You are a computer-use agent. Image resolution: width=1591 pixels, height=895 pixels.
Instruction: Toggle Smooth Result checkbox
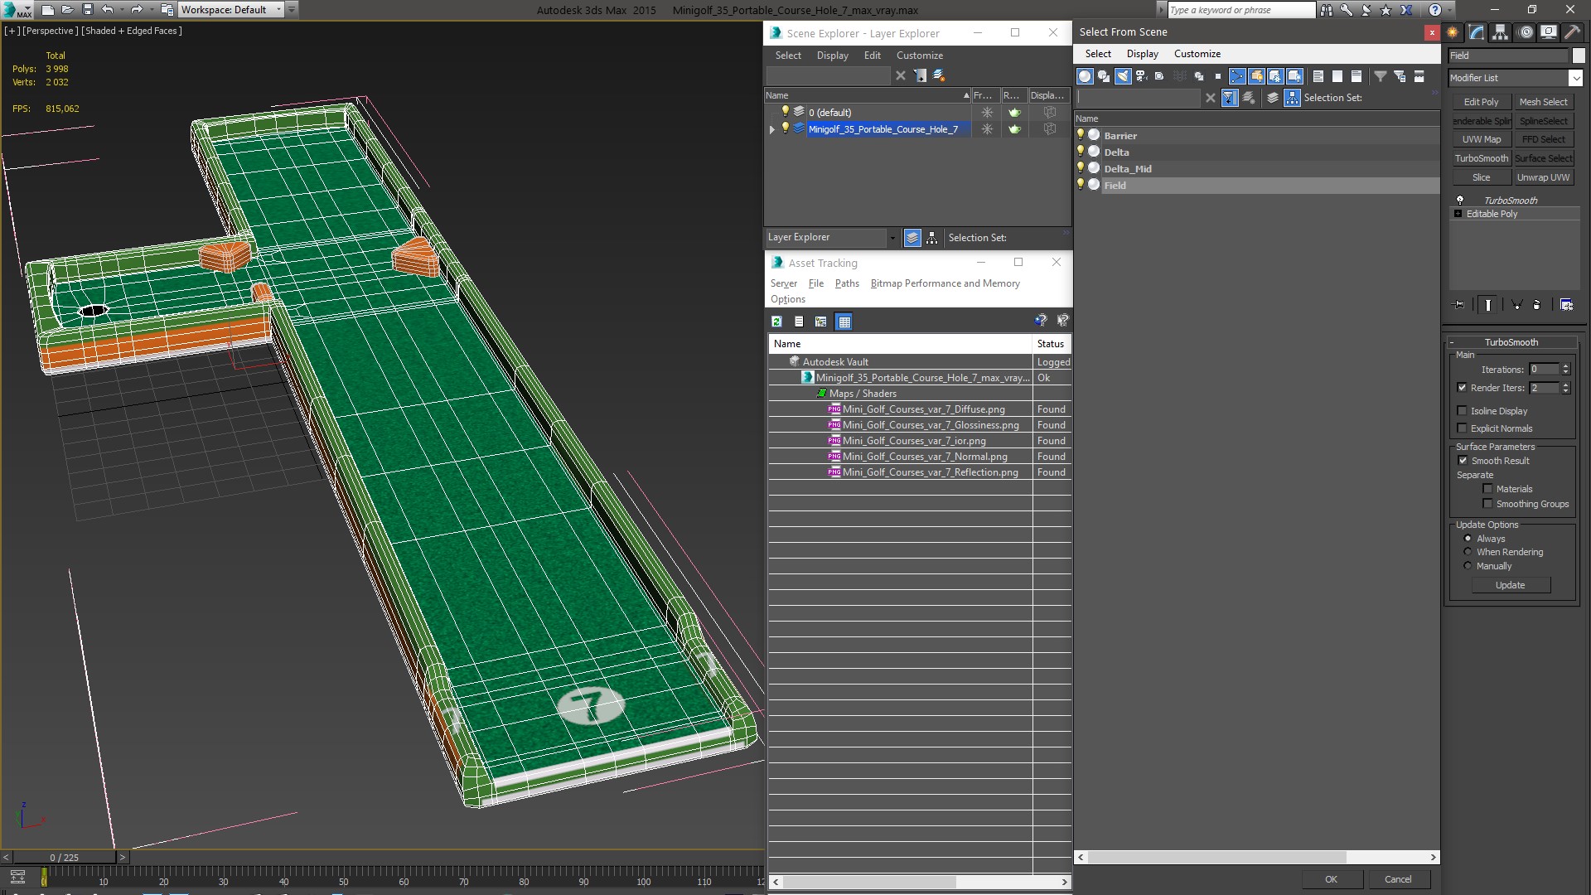click(1463, 460)
